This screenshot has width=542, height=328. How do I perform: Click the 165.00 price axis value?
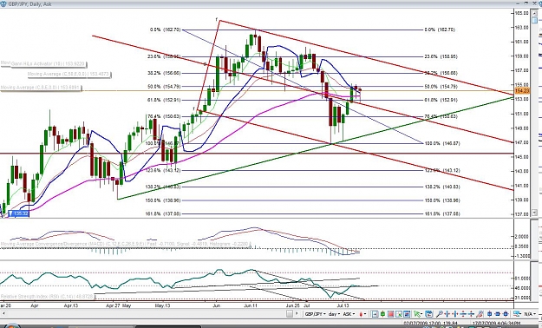click(521, 13)
